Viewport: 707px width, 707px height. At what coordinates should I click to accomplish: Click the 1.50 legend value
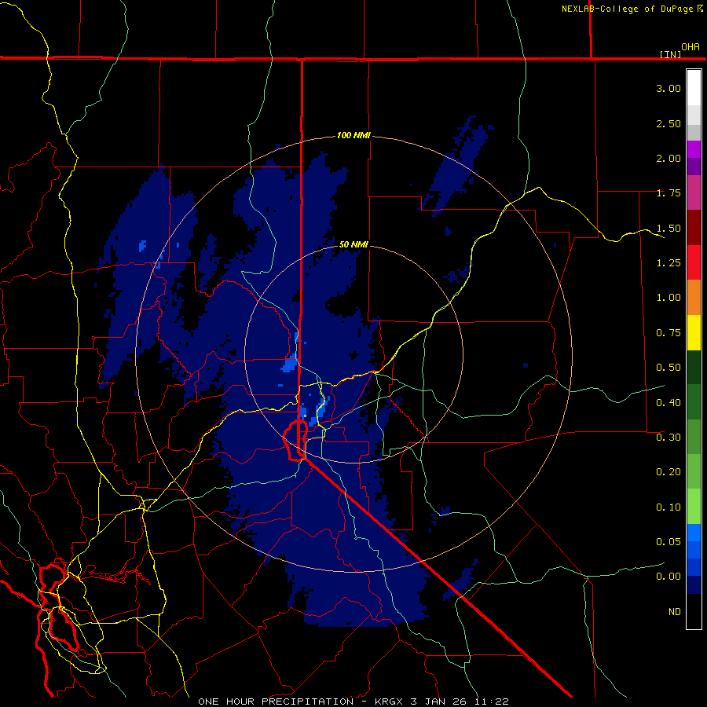click(x=669, y=228)
